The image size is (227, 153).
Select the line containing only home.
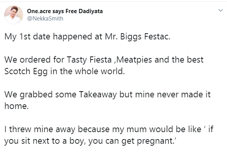(x=17, y=106)
